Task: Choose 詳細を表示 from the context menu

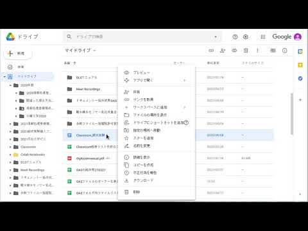Action: tap(157, 157)
